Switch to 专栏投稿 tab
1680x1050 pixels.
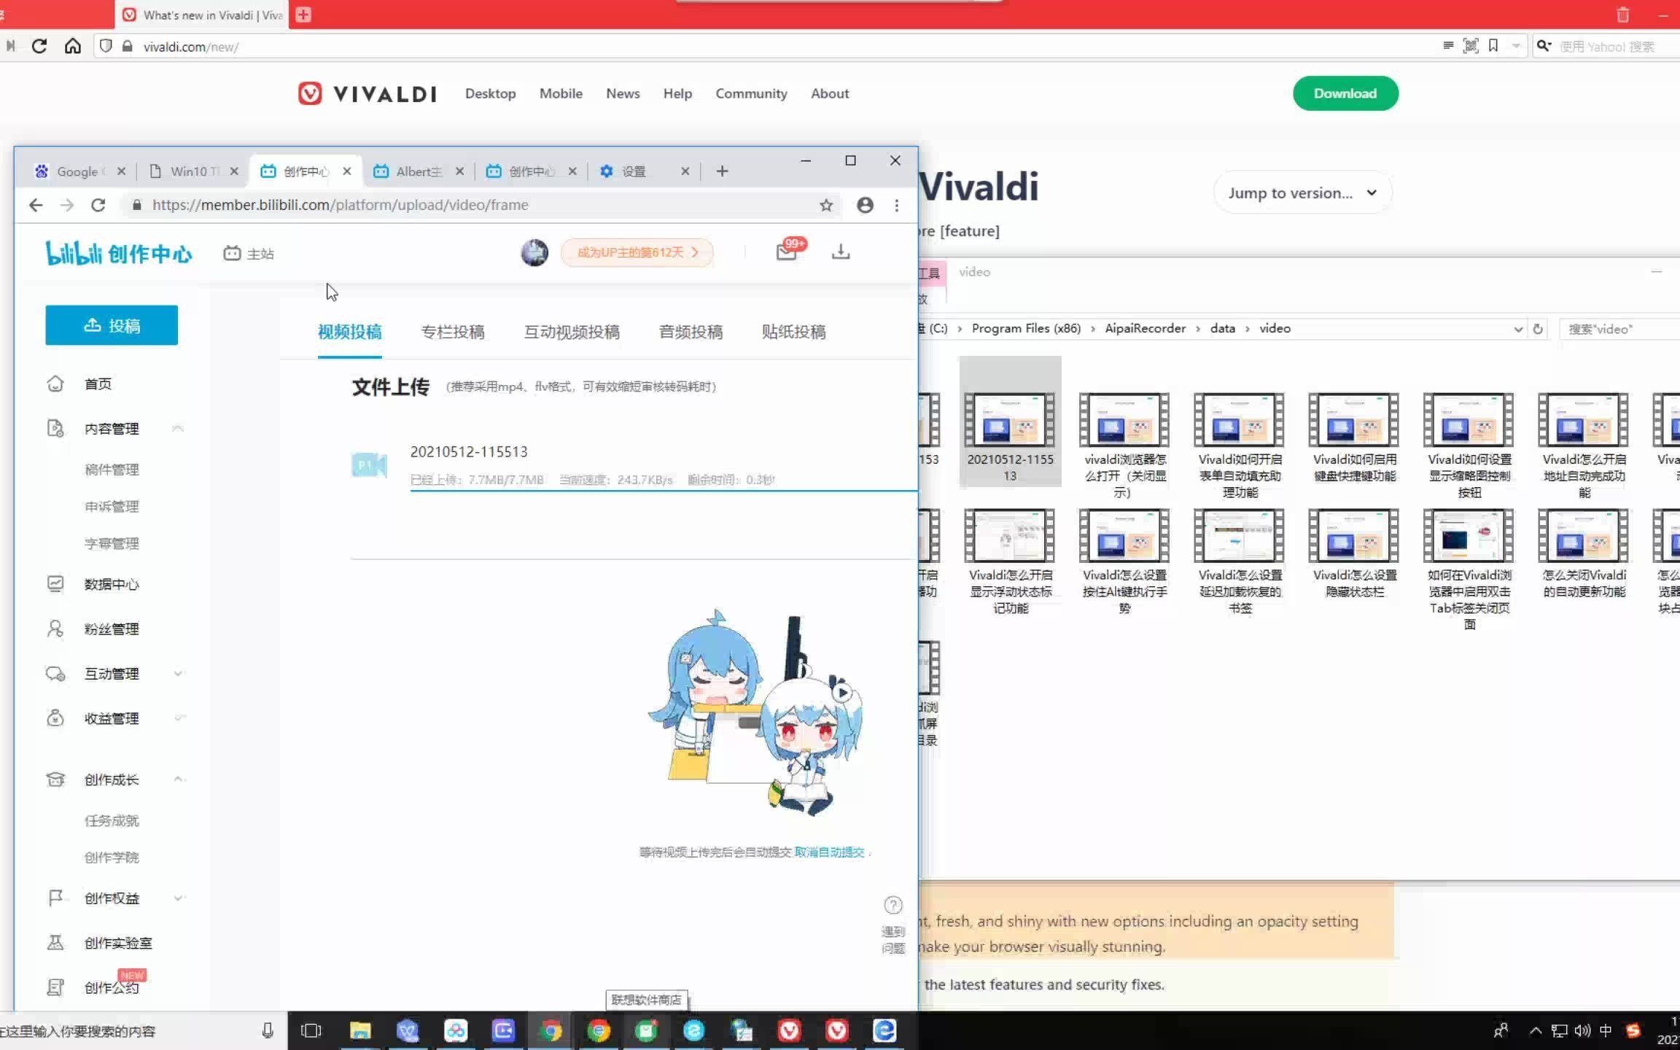pos(453,332)
